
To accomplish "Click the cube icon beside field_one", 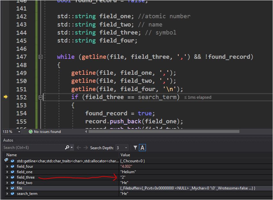I will (x=12, y=172).
